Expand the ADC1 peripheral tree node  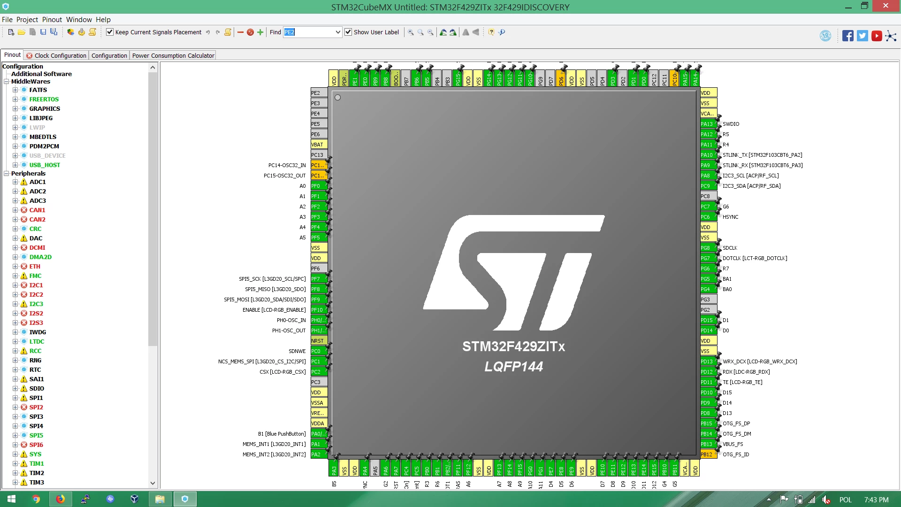tap(15, 182)
